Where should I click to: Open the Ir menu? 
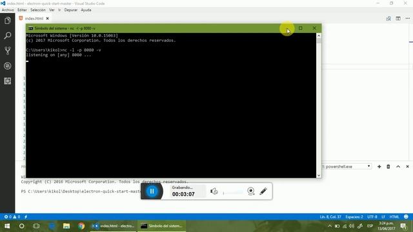(x=59, y=10)
